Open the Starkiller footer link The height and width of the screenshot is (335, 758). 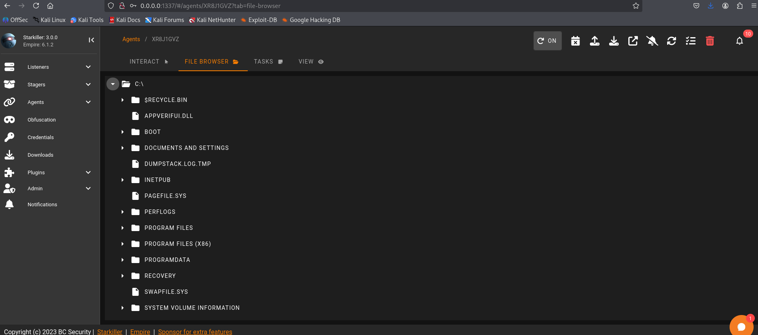point(110,332)
